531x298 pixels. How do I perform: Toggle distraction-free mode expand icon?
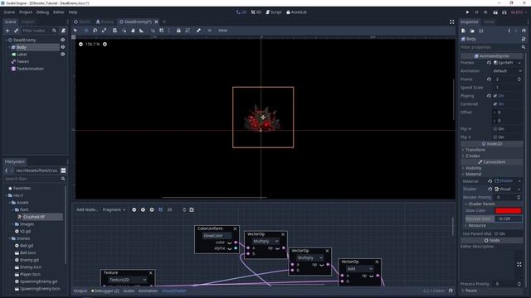[x=451, y=22]
